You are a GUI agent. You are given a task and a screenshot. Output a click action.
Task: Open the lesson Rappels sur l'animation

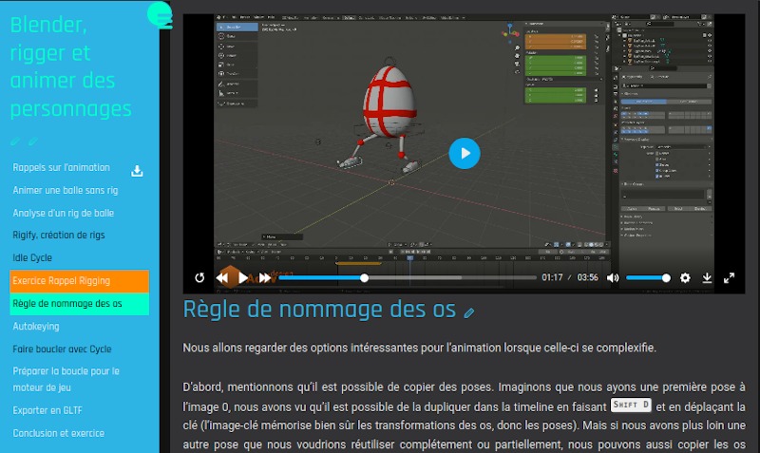[61, 168]
